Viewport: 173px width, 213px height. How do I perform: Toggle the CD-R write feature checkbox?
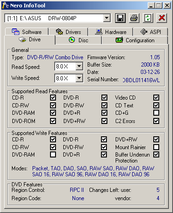pos(53,140)
